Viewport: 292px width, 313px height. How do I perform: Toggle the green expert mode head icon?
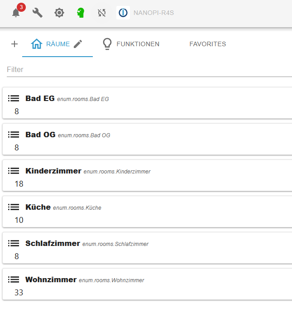coord(81,13)
